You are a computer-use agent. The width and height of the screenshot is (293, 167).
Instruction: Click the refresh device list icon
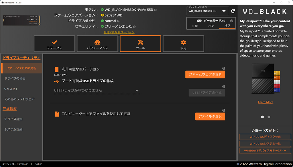pyautogui.click(x=233, y=11)
